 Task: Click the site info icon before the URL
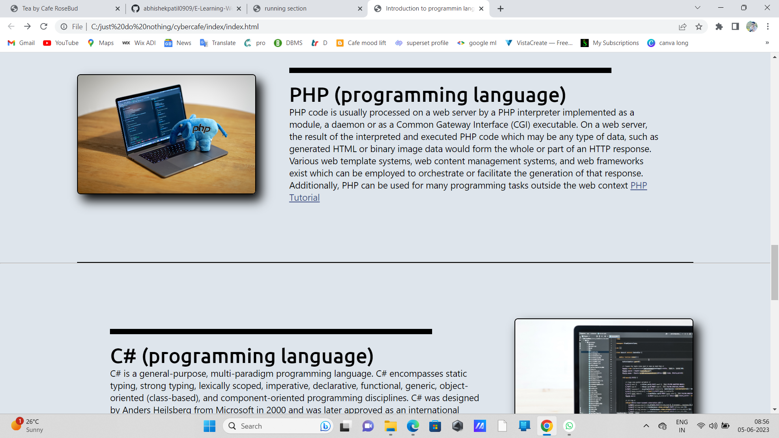coord(64,27)
